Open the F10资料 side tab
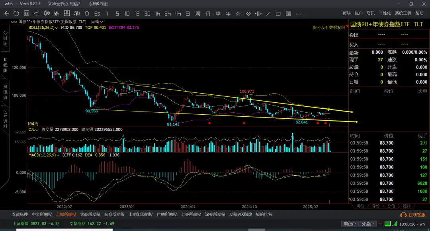 pyautogui.click(x=5, y=119)
